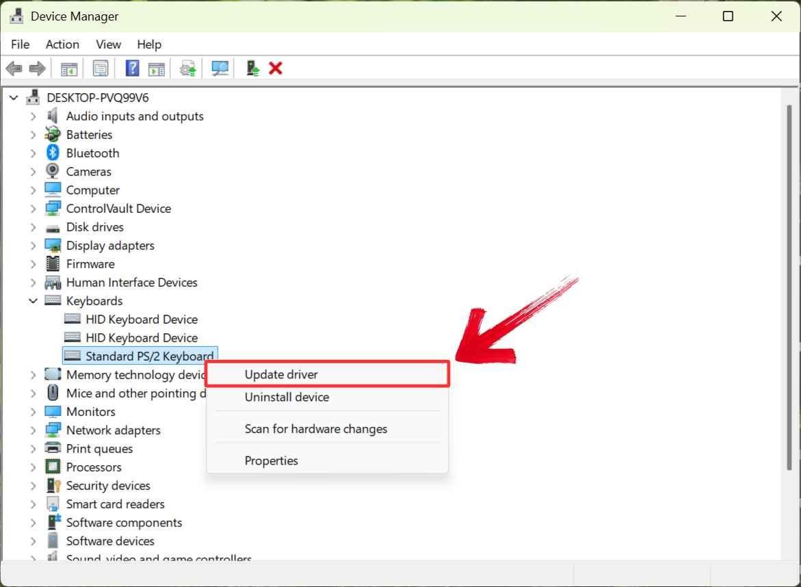Screen dimensions: 801x587
Task: Open Properties from the context menu
Action: click(328, 460)
